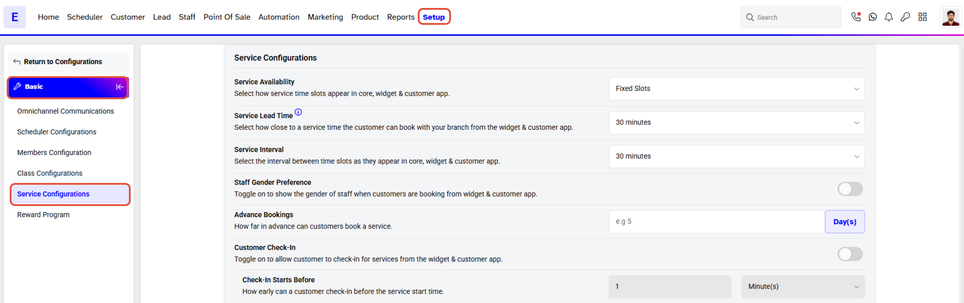Open the Minute(s) unit dropdown
The width and height of the screenshot is (964, 303).
point(803,287)
